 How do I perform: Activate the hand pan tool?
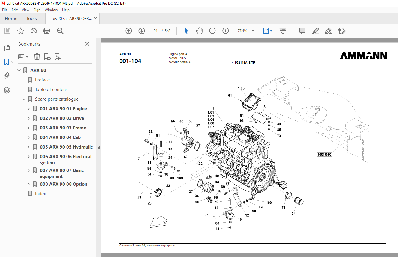pyautogui.click(x=199, y=31)
